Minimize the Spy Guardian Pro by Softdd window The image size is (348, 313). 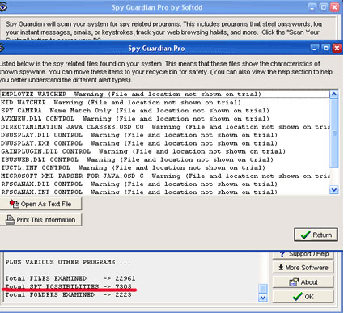pyautogui.click(x=312, y=7)
